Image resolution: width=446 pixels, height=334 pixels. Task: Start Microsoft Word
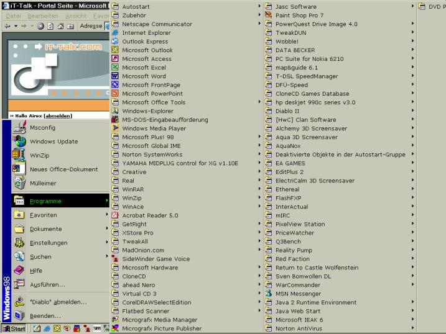187,76
